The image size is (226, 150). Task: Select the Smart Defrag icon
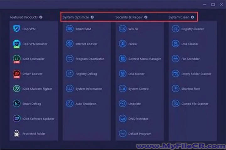click(x=17, y=103)
